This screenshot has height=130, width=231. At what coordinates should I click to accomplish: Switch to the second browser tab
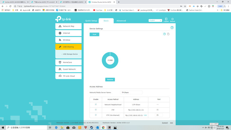tap(44, 2)
